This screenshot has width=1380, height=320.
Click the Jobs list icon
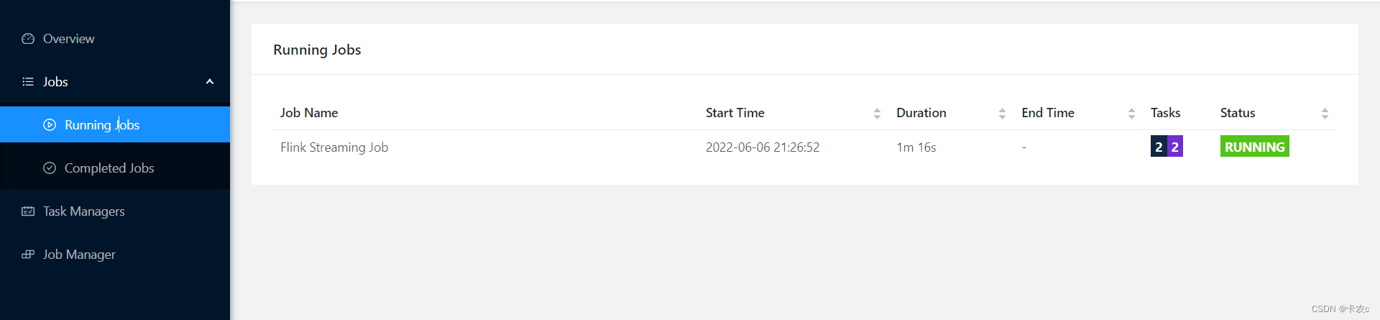pyautogui.click(x=28, y=82)
